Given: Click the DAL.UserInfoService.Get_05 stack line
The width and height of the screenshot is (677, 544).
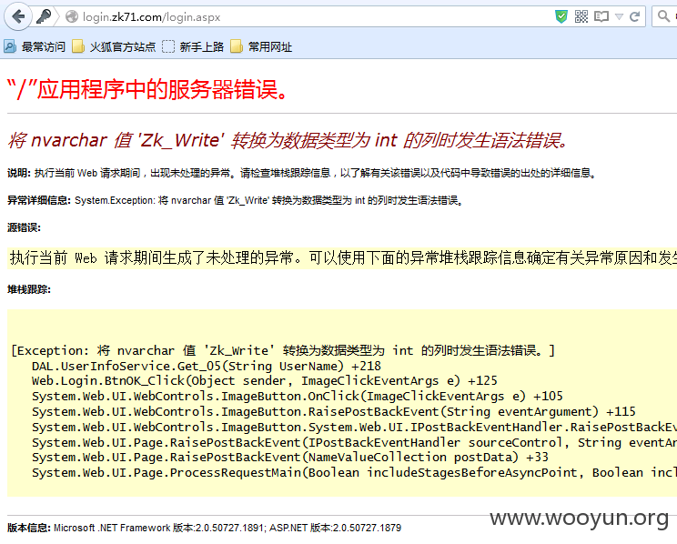Looking at the screenshot, I should click(207, 366).
